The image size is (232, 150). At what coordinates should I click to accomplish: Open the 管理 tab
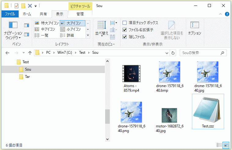[80, 14]
